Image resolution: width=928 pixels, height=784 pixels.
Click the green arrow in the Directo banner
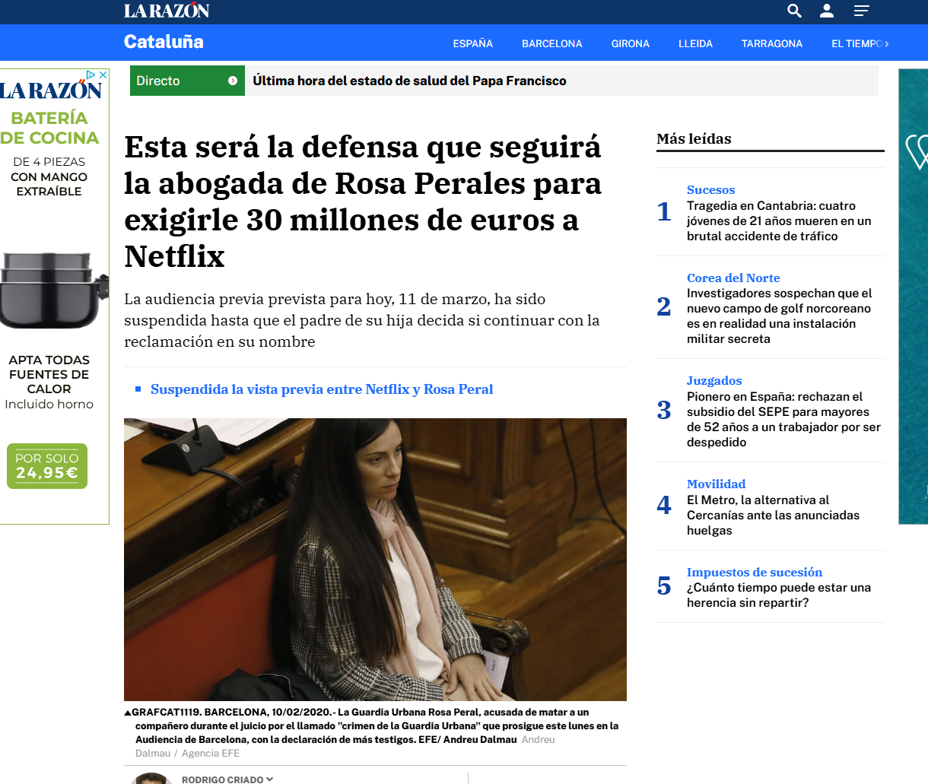click(x=233, y=80)
